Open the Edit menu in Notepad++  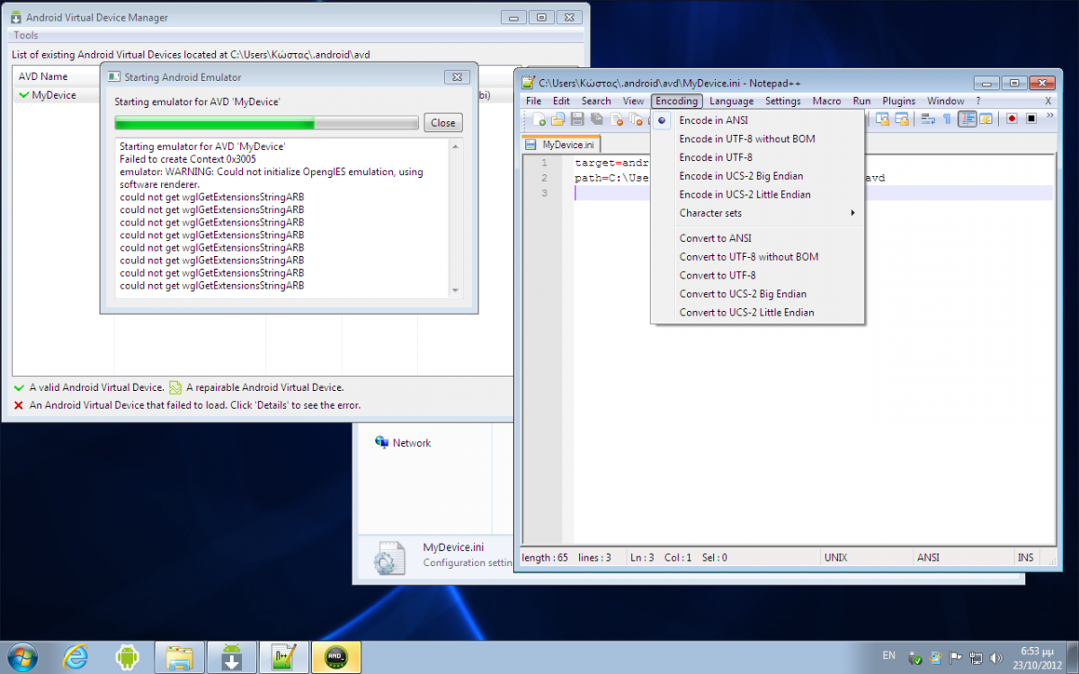tap(561, 102)
